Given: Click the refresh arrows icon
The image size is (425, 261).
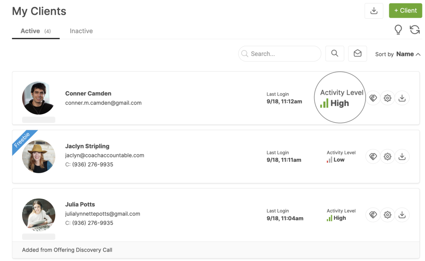Looking at the screenshot, I should click(x=414, y=30).
